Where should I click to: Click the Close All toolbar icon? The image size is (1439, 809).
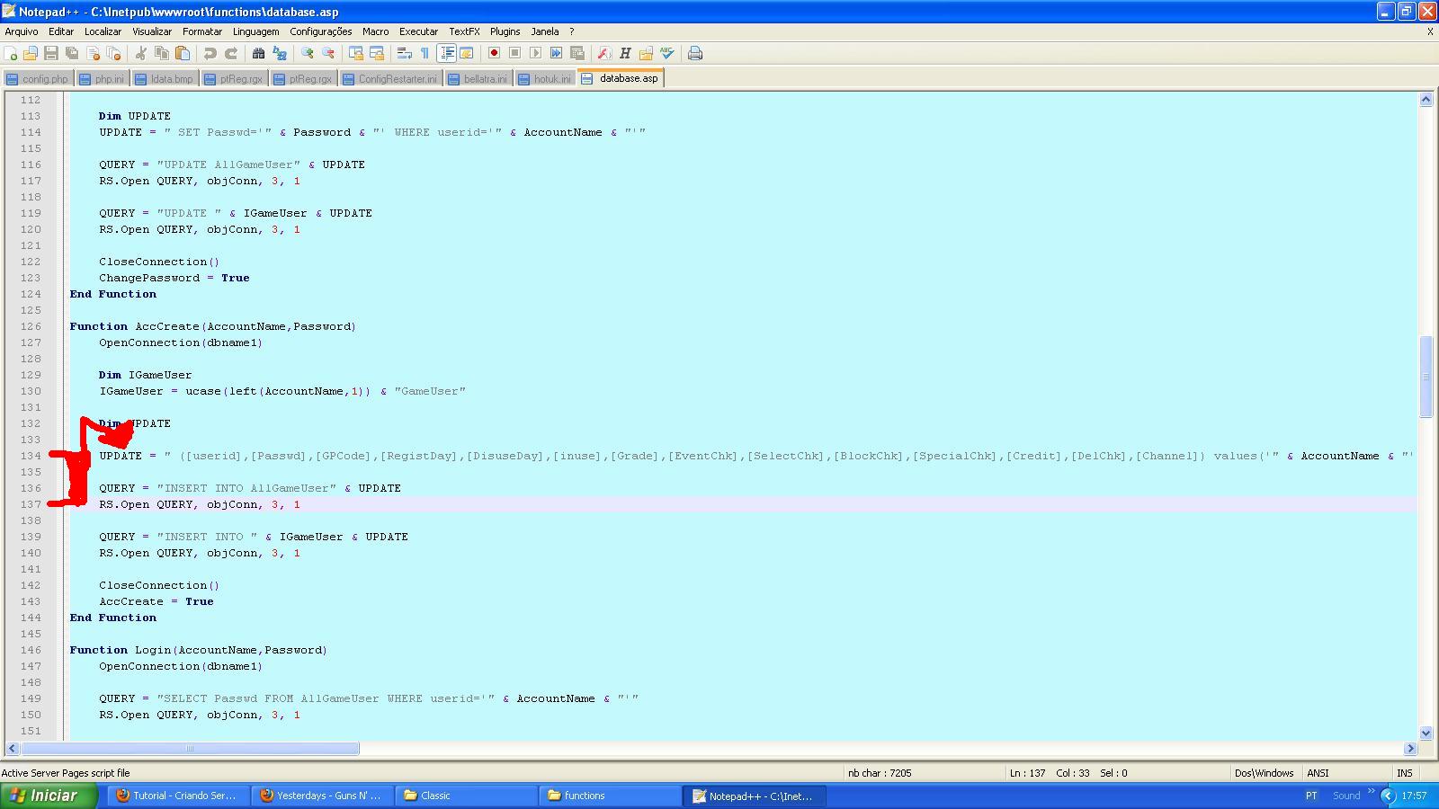pos(113,53)
